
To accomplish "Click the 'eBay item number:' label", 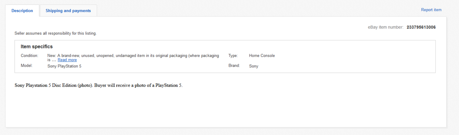I will pyautogui.click(x=385, y=27).
